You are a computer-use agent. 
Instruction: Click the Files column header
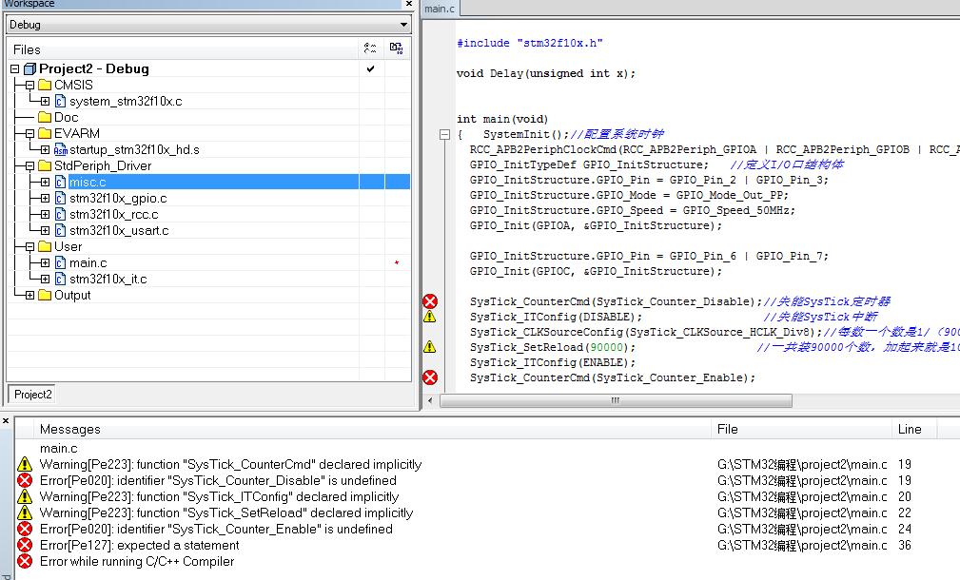click(183, 48)
